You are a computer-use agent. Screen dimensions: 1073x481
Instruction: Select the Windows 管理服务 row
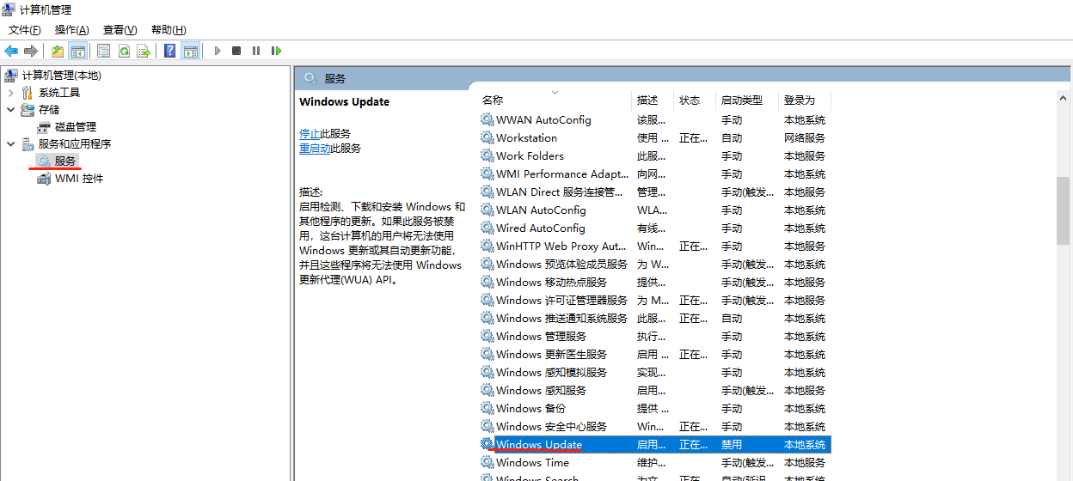pyautogui.click(x=654, y=336)
